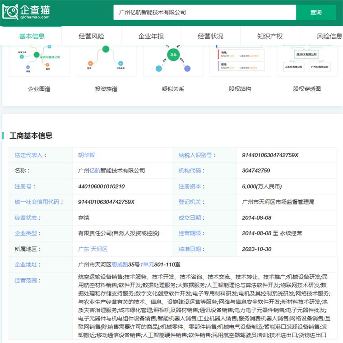Open the 疑似关系 diagram thumbnail
This screenshot has width=343, height=343.
(173, 61)
